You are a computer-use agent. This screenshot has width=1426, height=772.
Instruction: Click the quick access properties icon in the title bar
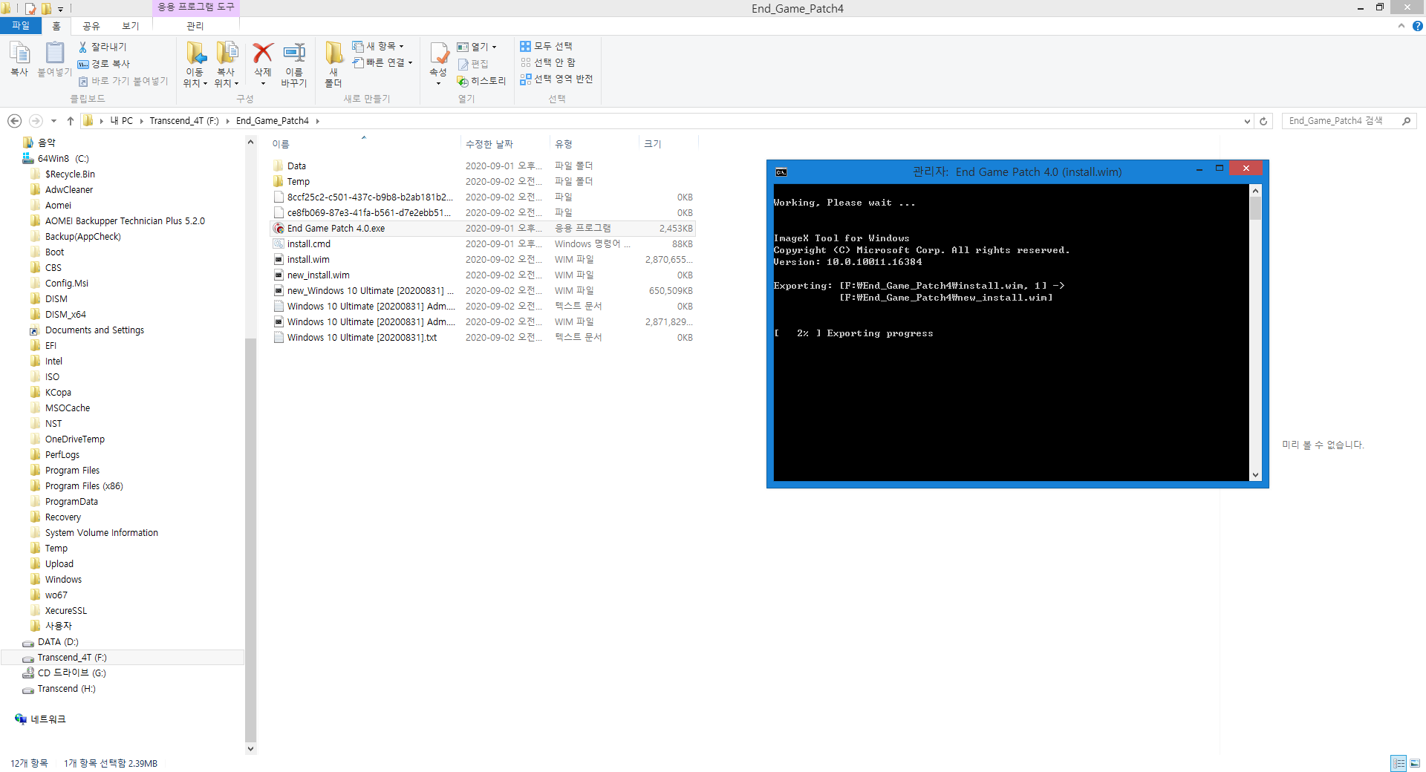point(30,9)
